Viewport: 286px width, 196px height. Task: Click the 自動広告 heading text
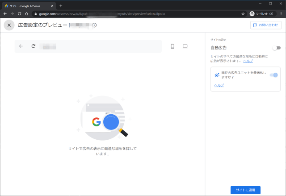coord(219,48)
